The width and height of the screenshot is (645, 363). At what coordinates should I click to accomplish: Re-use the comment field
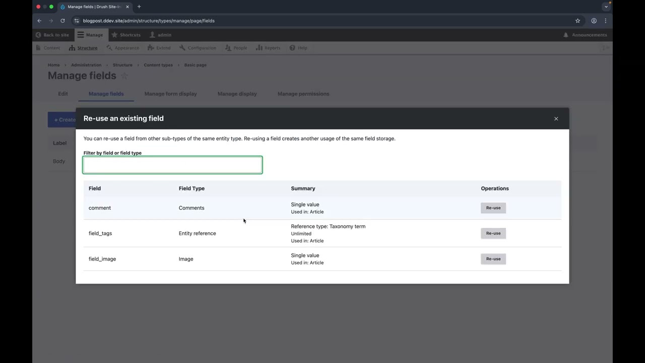point(493,208)
